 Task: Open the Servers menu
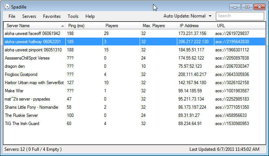click(x=29, y=16)
